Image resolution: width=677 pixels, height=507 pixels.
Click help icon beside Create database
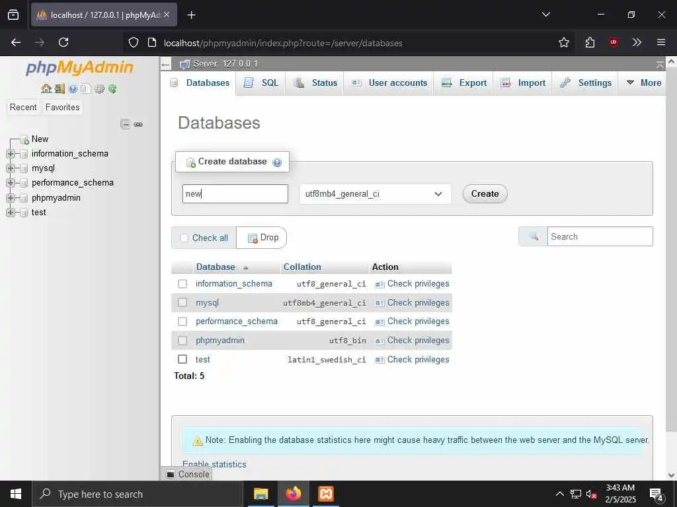coord(277,162)
